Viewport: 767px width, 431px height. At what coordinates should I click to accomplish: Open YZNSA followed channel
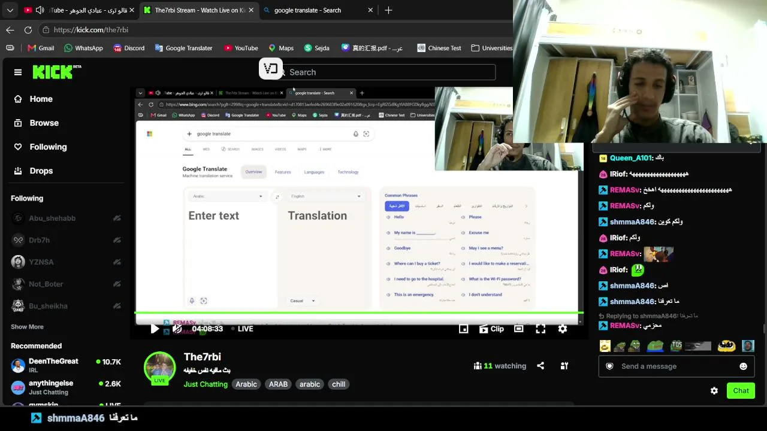pos(66,262)
